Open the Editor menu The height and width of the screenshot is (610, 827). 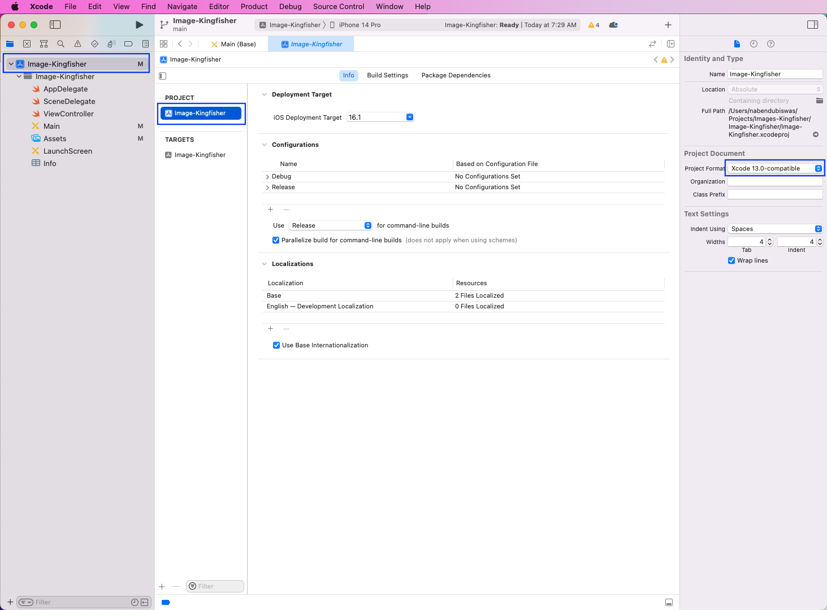[x=219, y=6]
